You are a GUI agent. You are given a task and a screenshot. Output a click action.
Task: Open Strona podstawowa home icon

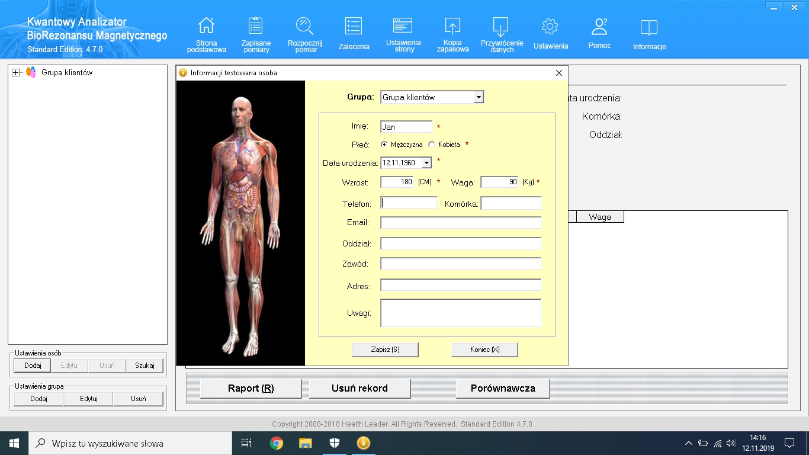[x=206, y=26]
